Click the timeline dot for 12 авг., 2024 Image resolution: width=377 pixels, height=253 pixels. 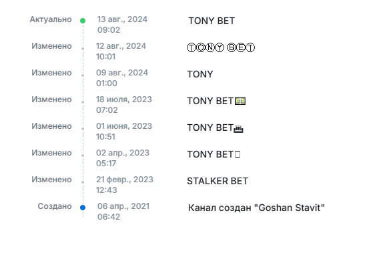pyautogui.click(x=83, y=49)
